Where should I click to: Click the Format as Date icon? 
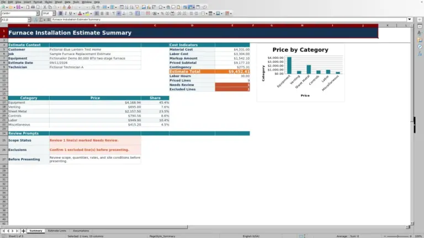(x=172, y=13)
